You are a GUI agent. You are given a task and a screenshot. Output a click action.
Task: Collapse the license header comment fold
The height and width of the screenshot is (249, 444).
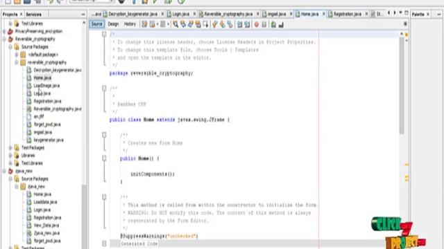104,34
